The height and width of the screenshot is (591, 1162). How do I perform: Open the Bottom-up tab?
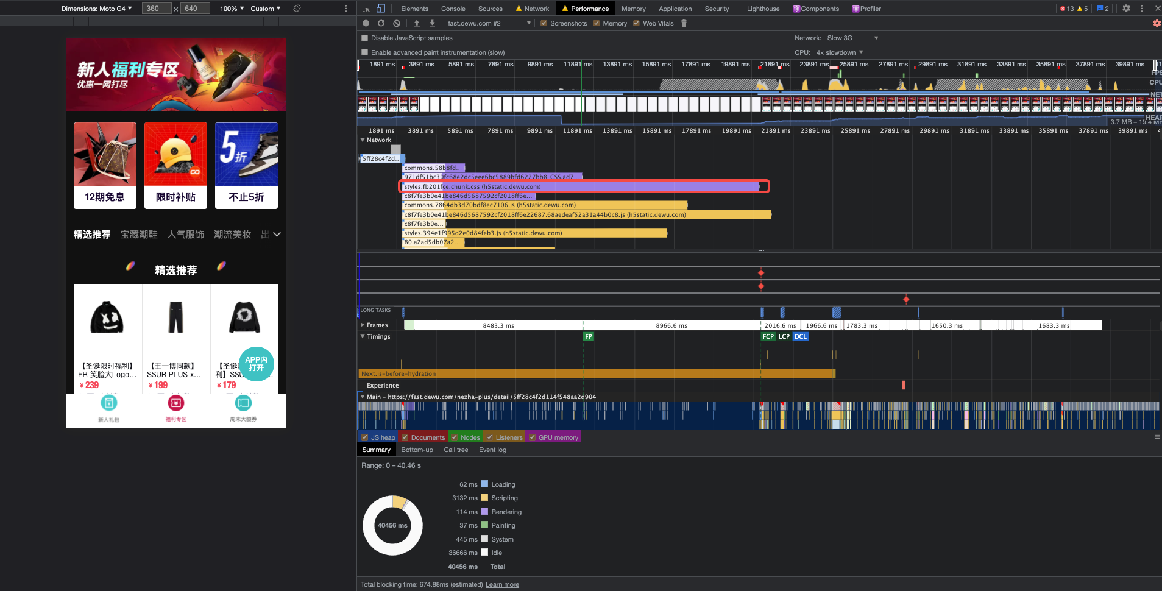pos(417,450)
